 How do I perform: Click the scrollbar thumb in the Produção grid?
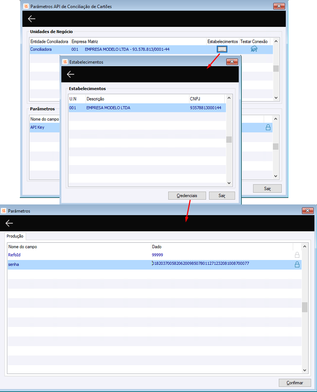click(305, 307)
